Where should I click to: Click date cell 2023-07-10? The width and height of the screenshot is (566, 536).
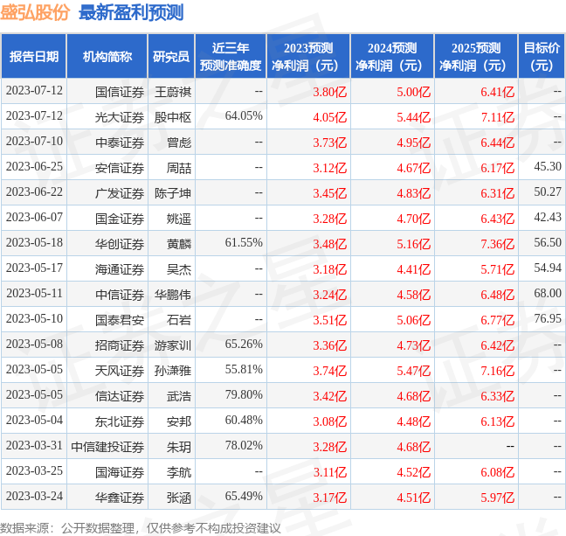pyautogui.click(x=34, y=141)
